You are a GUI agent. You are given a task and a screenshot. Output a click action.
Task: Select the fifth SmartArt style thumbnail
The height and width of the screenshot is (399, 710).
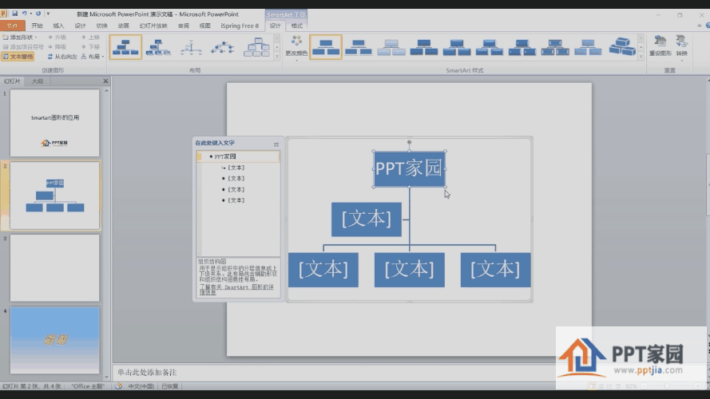(x=457, y=47)
